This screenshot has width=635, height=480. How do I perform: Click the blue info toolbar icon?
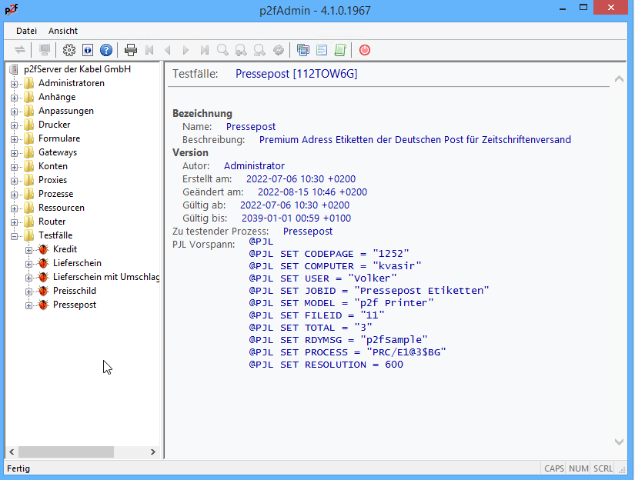(x=88, y=50)
